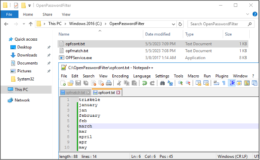Click the Save All icon in Notepad++

coord(86,83)
